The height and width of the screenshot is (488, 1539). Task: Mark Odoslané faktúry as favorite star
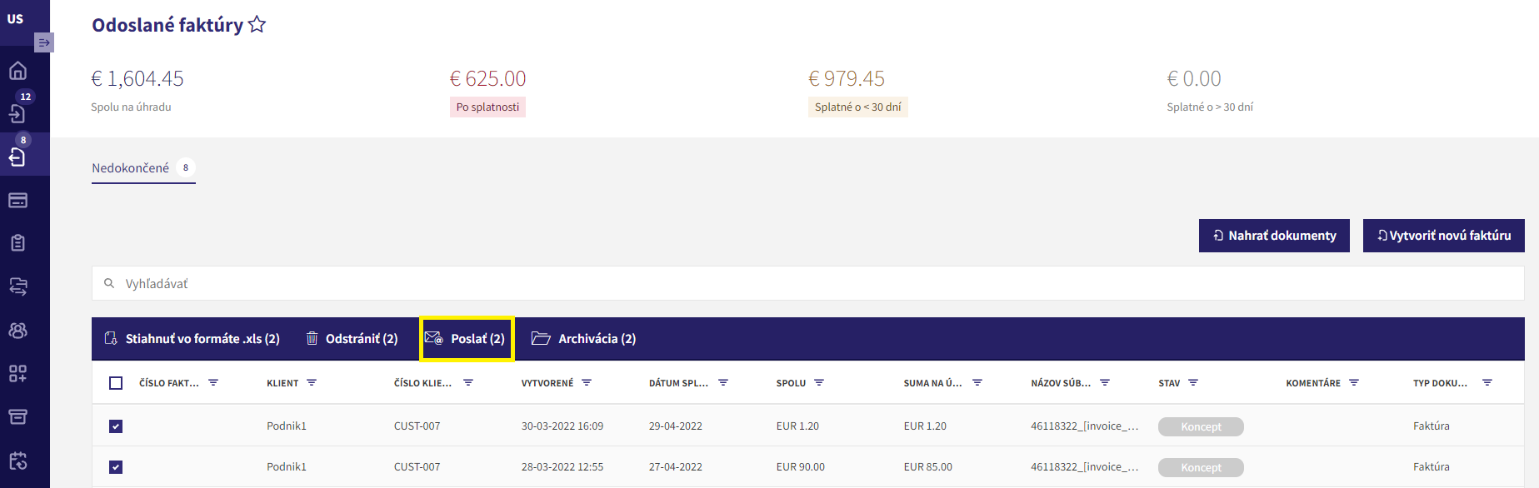[x=257, y=25]
